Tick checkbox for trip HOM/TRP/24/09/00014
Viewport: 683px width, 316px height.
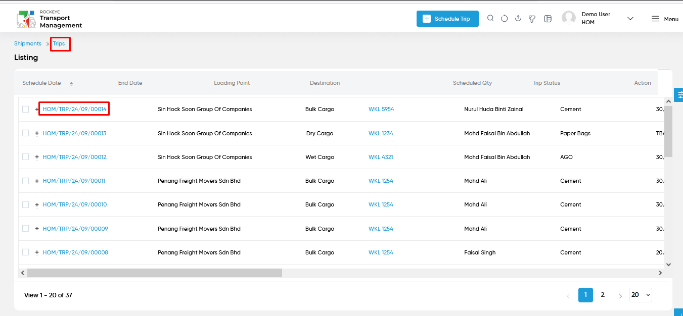(x=26, y=109)
